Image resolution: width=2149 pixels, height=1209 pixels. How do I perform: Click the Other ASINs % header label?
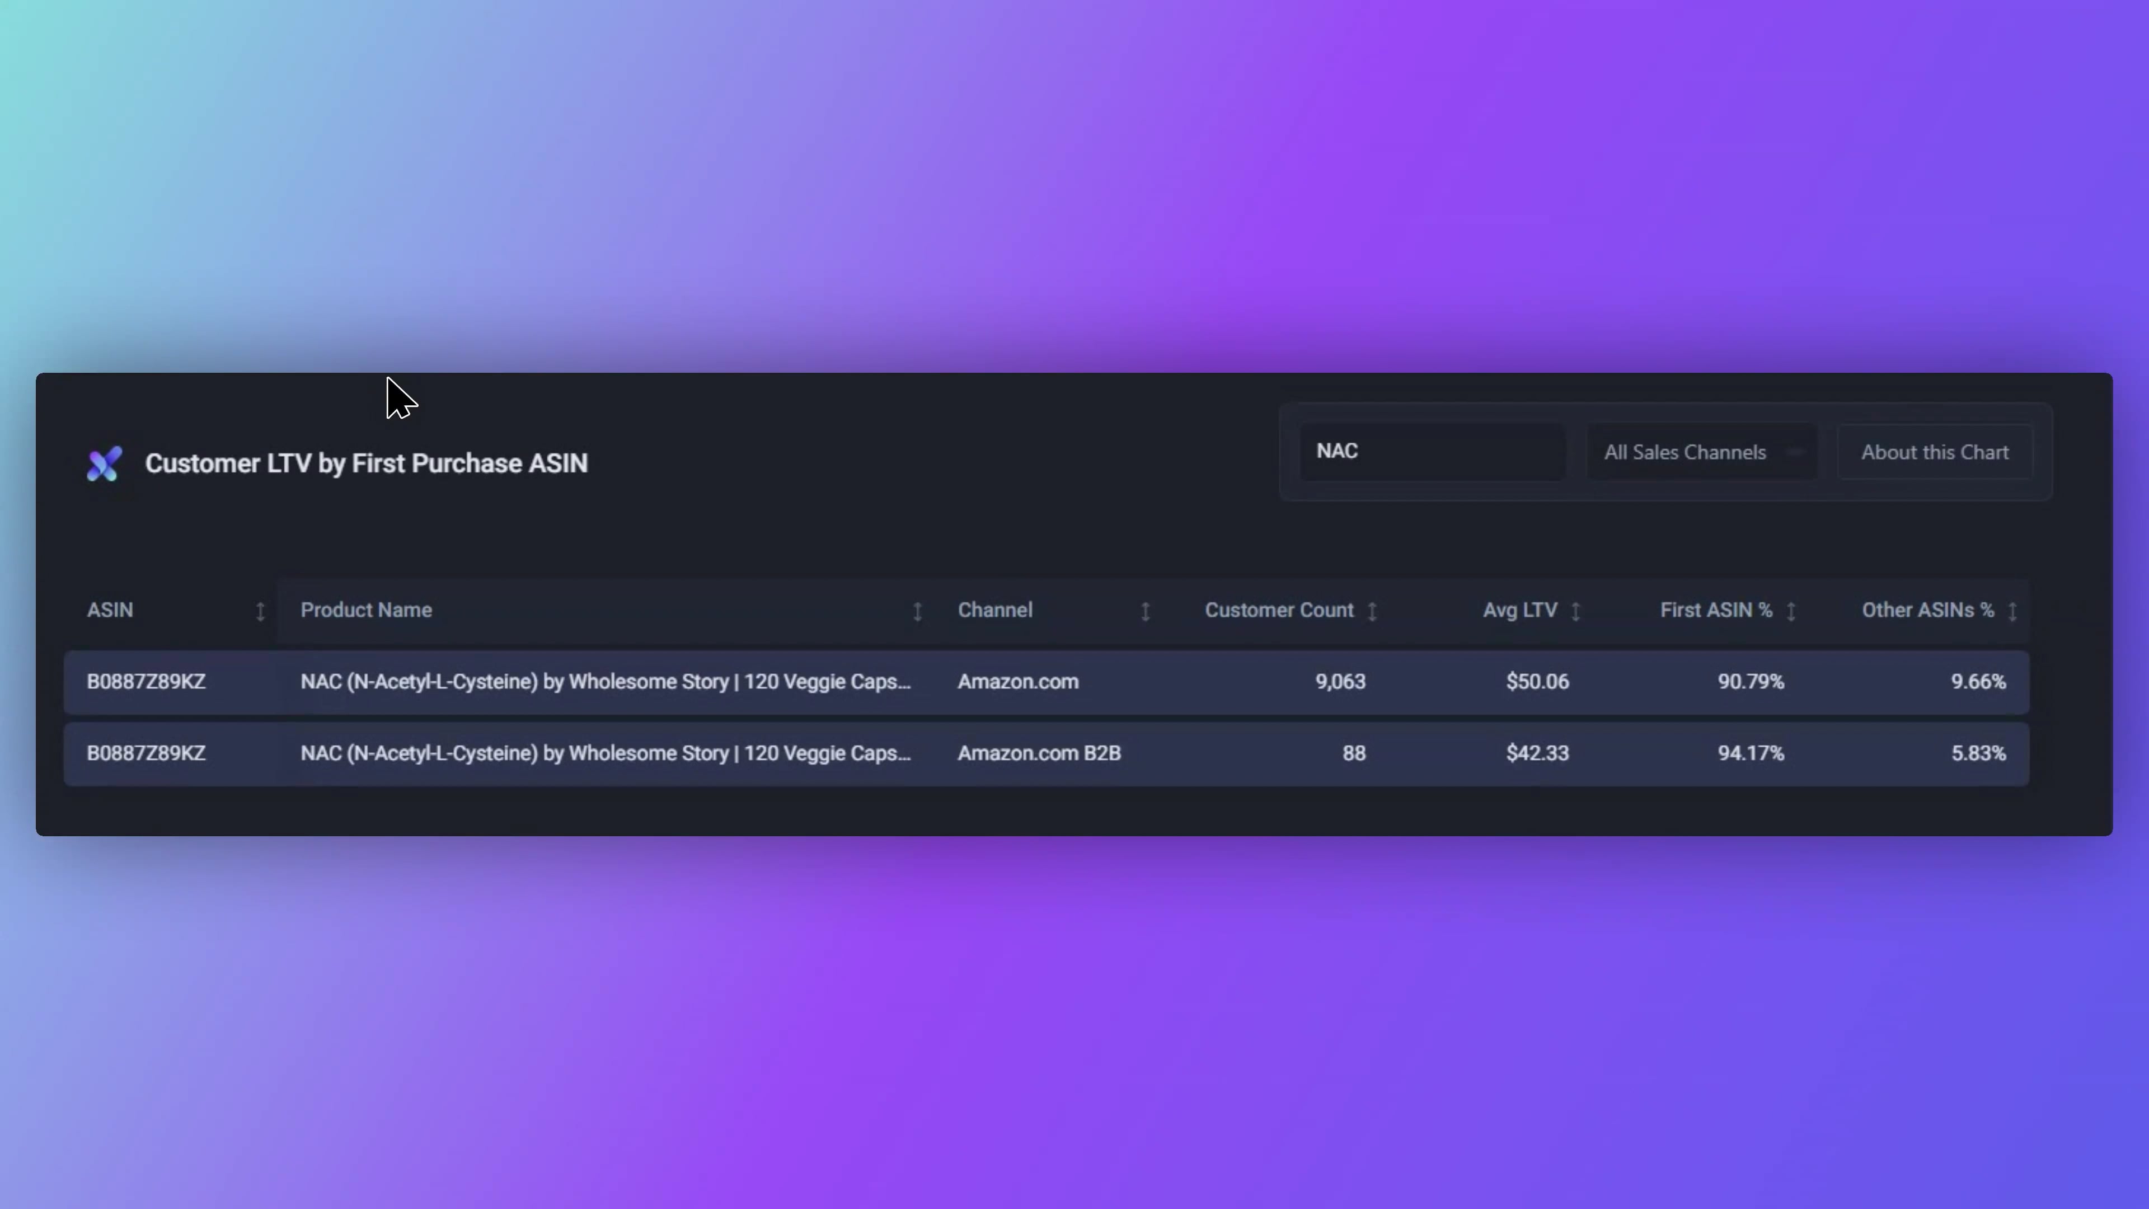(x=1928, y=610)
